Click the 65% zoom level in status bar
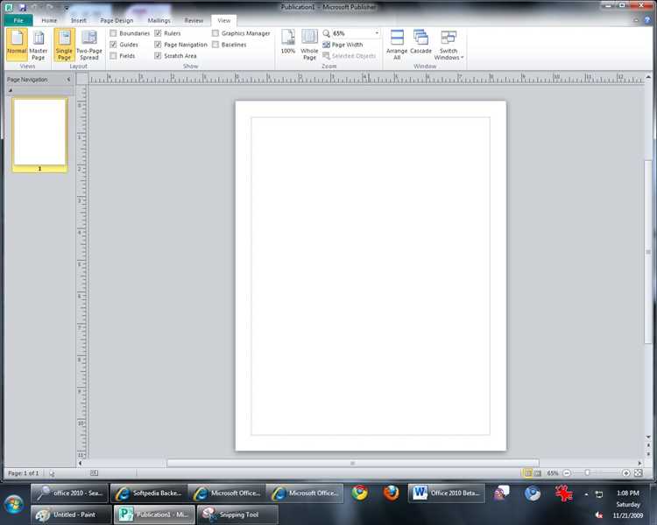Image resolution: width=657 pixels, height=525 pixels. click(552, 473)
